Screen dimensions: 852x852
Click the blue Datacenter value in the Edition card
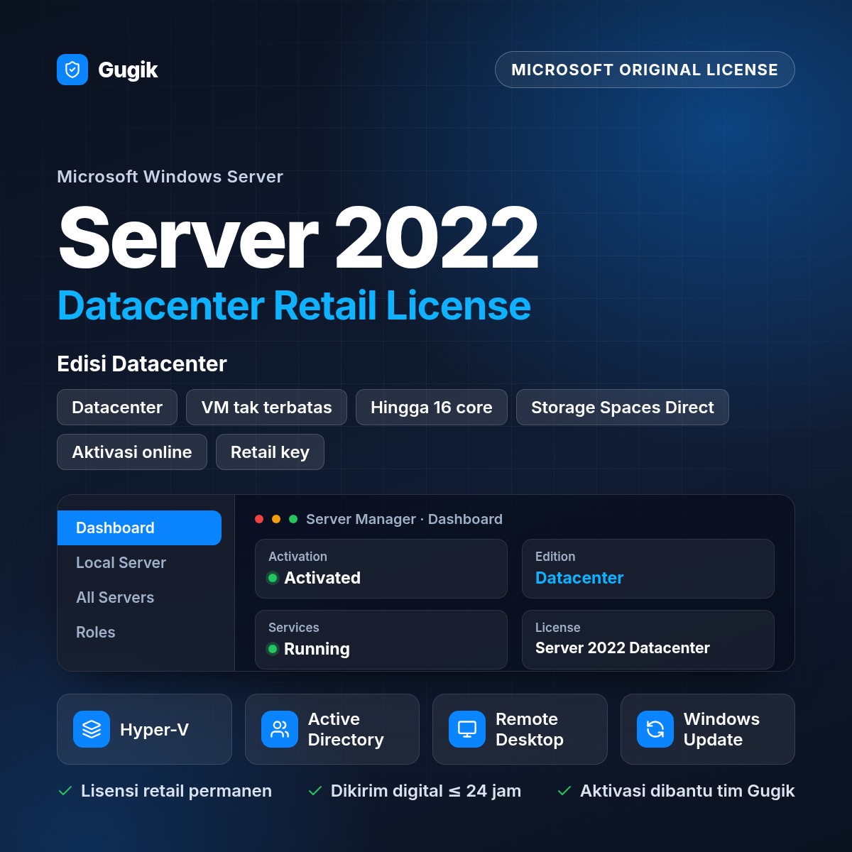pos(579,578)
